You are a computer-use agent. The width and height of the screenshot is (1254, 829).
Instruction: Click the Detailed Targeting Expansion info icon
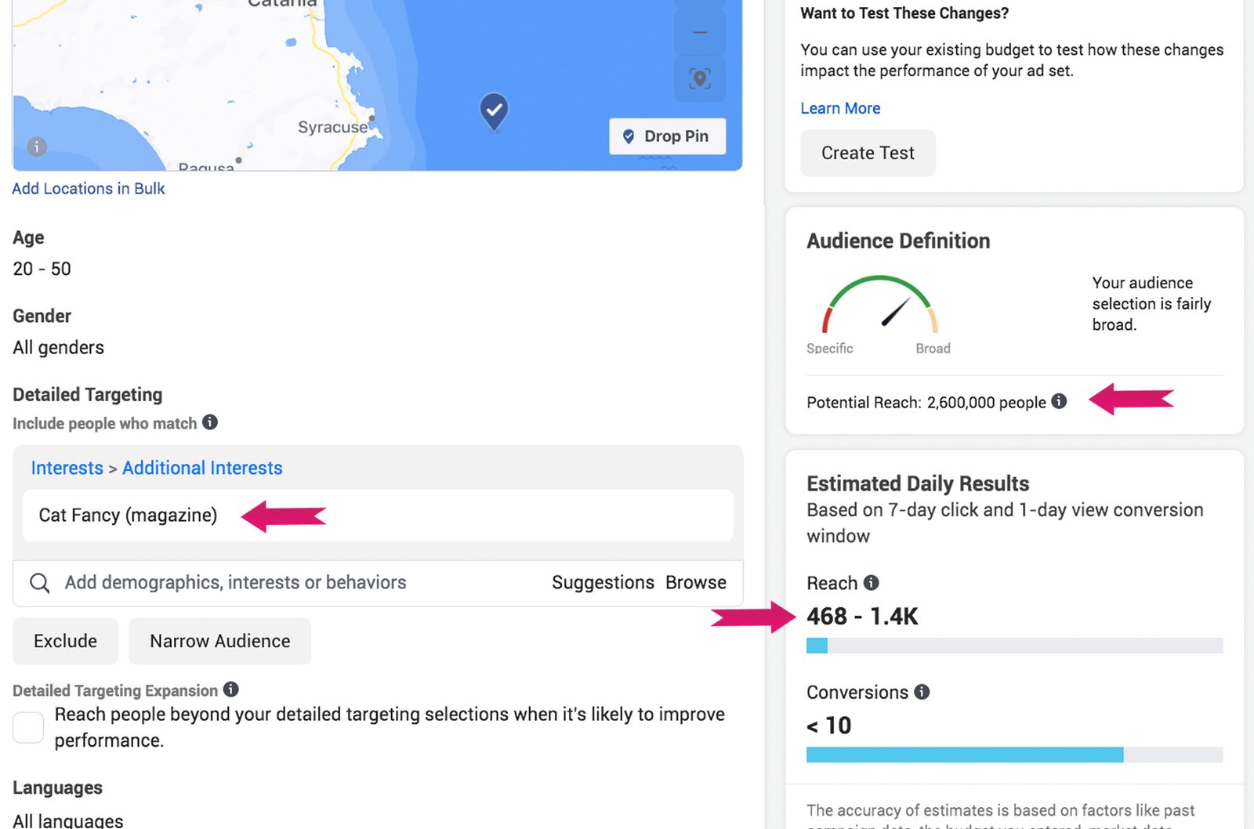tap(230, 690)
